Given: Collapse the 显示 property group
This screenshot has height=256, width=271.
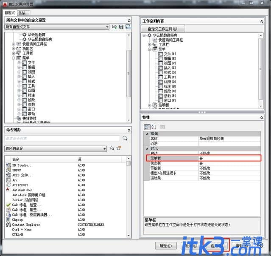Looking at the screenshot, I should (147, 148).
